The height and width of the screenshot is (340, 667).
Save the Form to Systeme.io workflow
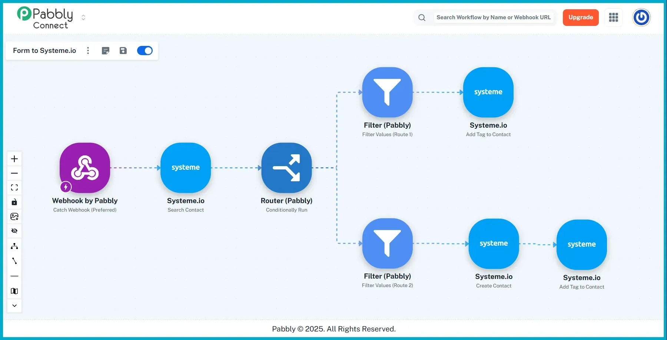[x=123, y=51]
